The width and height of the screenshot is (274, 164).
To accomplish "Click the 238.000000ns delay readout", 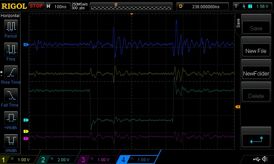I will [x=206, y=6].
